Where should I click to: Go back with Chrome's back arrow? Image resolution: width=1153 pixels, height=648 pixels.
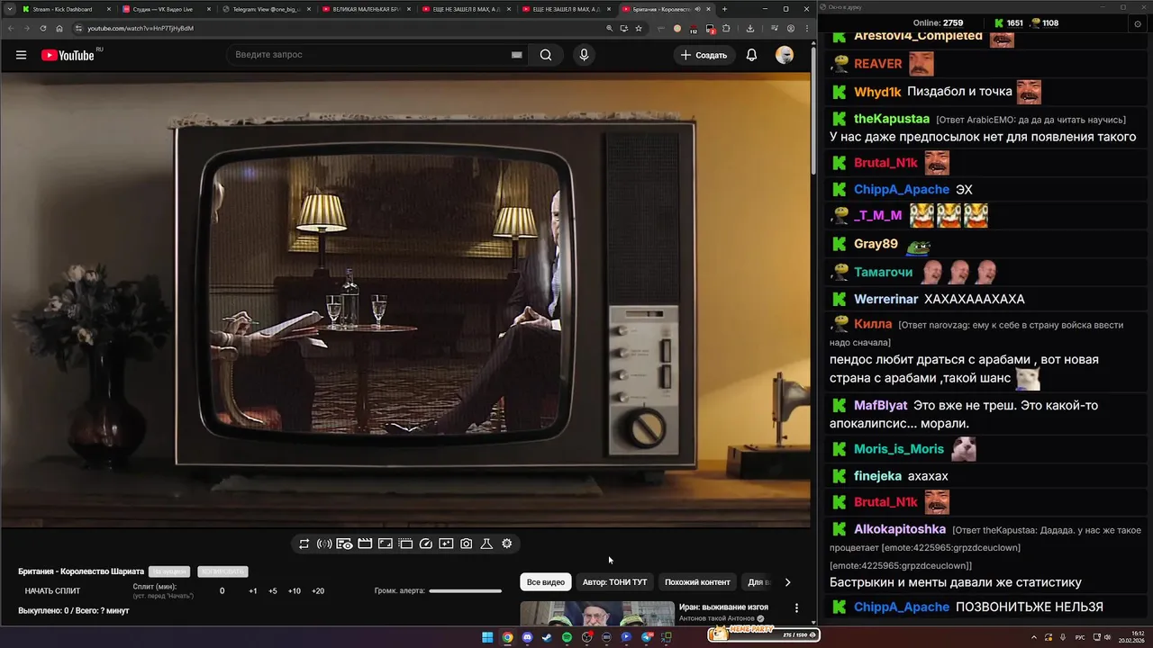[x=11, y=28]
